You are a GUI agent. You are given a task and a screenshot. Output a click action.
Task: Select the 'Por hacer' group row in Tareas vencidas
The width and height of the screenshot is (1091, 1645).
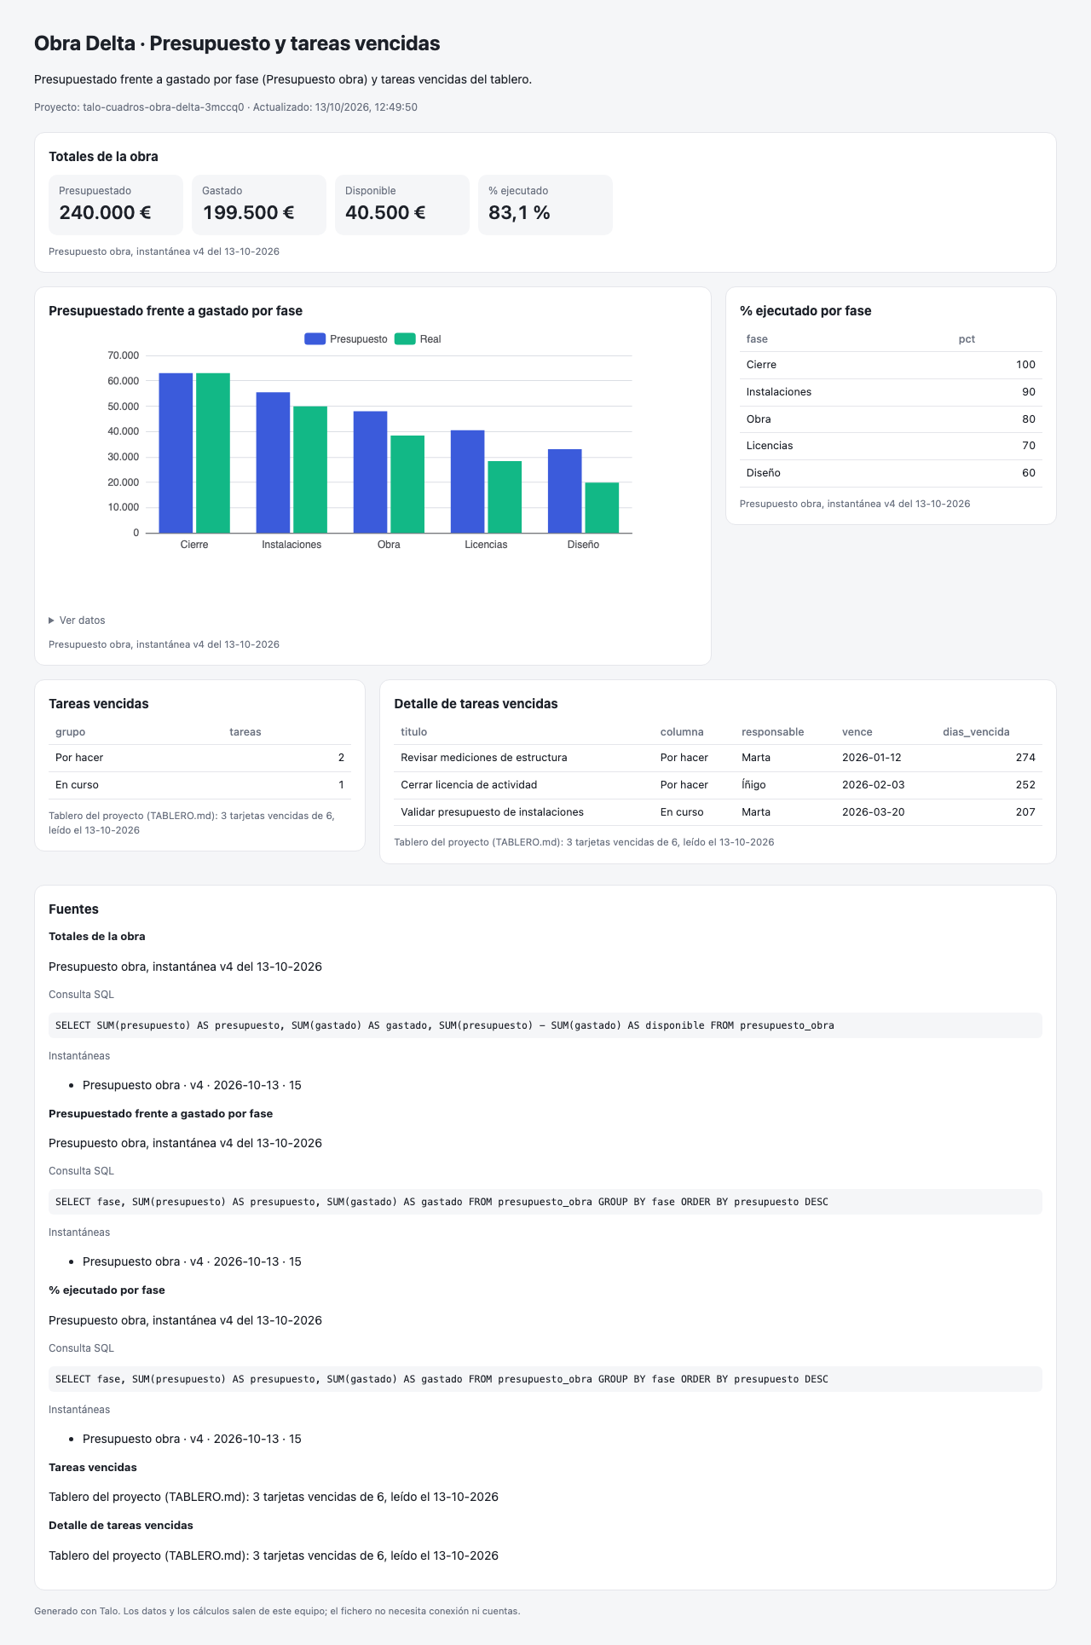(x=199, y=758)
